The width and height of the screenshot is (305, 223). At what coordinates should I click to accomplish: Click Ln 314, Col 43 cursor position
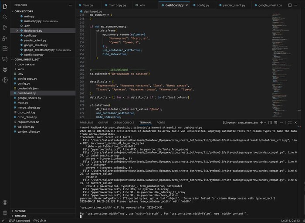(291, 221)
